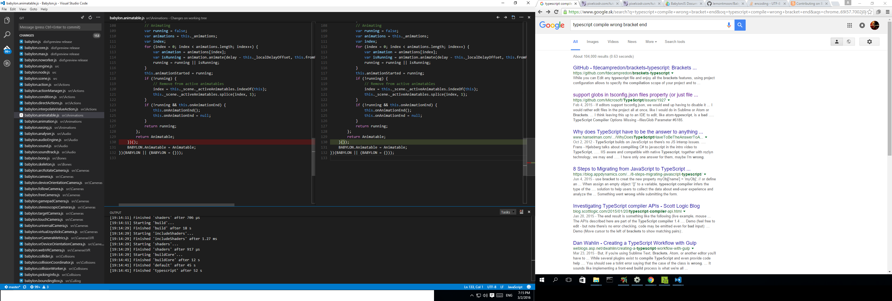This screenshot has height=301, width=892.
Task: Toggle private results person icon
Action: click(837, 42)
